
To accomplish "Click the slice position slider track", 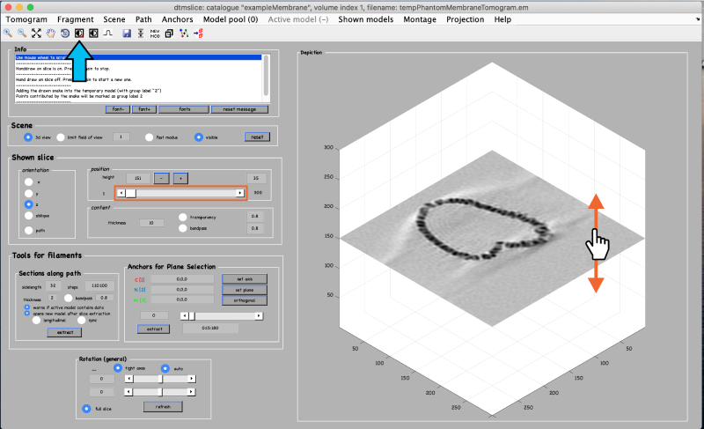I will point(185,192).
